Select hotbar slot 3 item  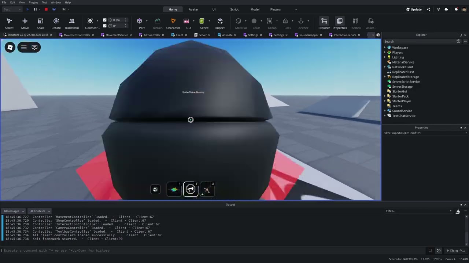(207, 189)
